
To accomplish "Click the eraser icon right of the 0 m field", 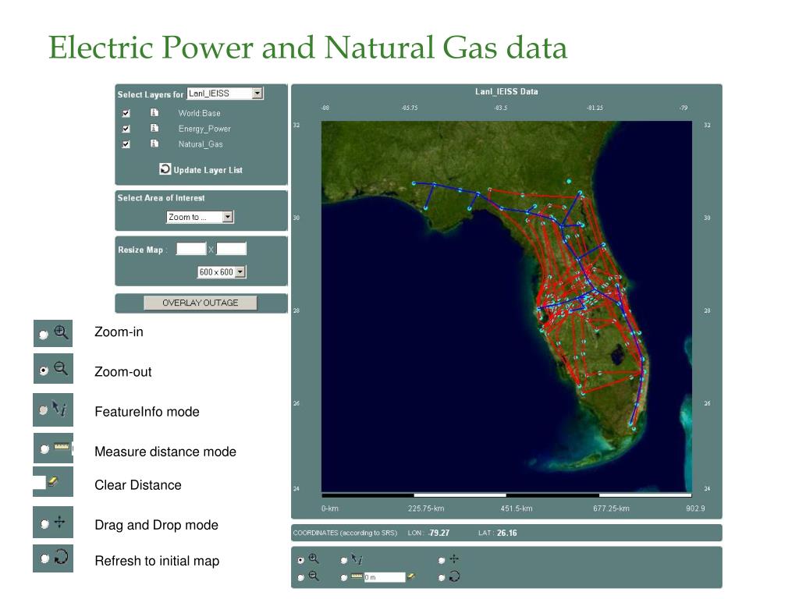I will click(411, 576).
